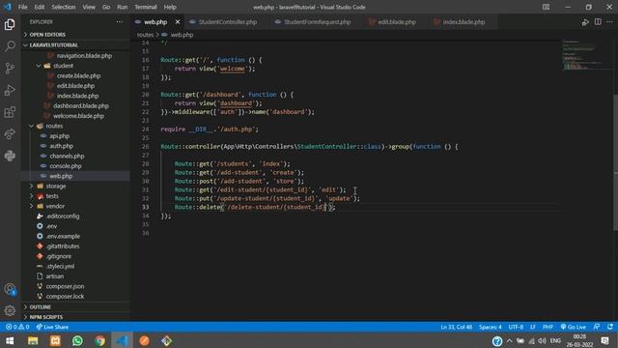The height and width of the screenshot is (348, 618).
Task: Open composer.json file
Action: point(65,286)
